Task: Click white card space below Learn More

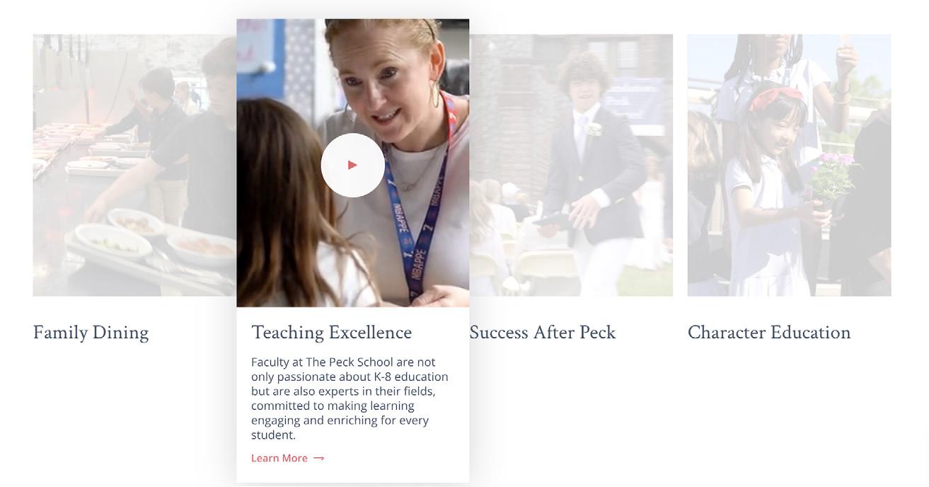Action: (352, 474)
